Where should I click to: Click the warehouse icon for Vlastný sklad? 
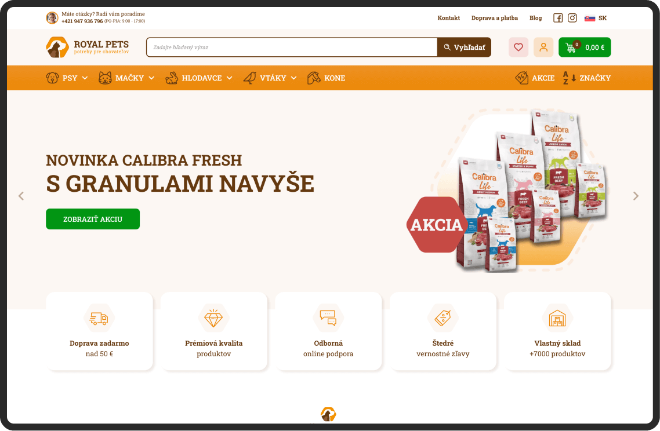(x=557, y=318)
